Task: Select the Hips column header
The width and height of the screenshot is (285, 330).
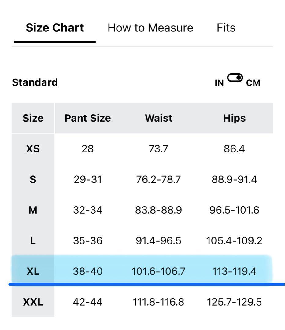Action: pos(234,118)
